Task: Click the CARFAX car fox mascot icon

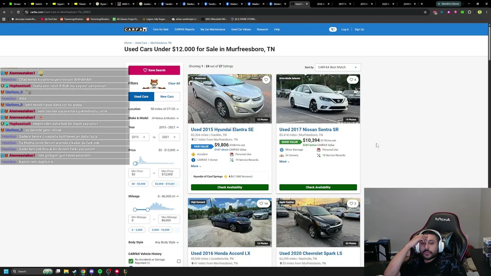Action: [x=154, y=84]
